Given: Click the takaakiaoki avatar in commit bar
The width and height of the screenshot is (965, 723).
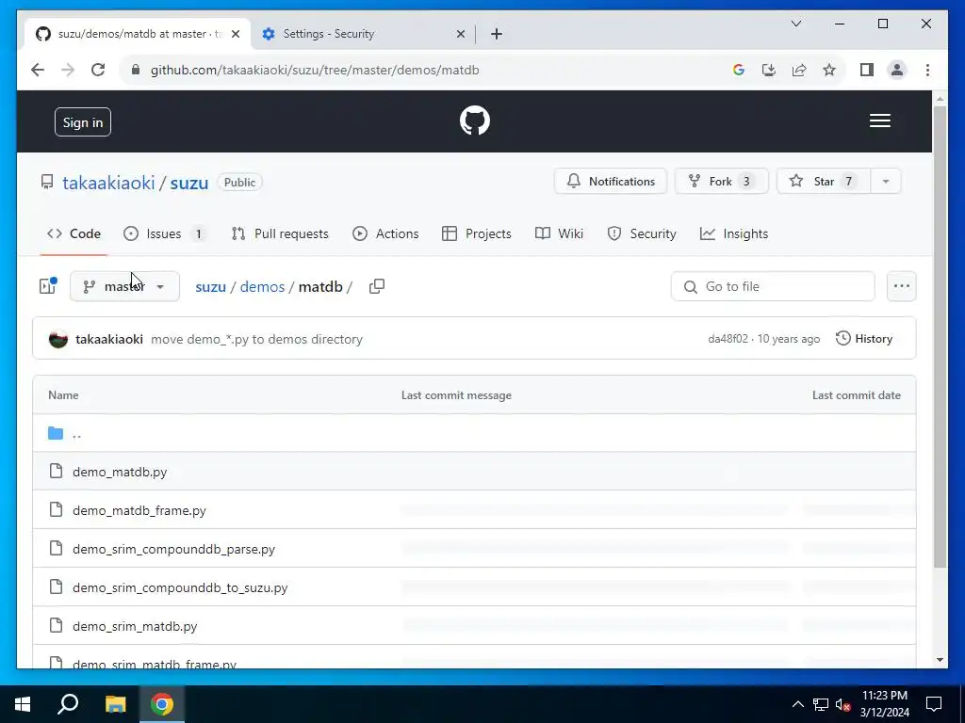Looking at the screenshot, I should (58, 339).
